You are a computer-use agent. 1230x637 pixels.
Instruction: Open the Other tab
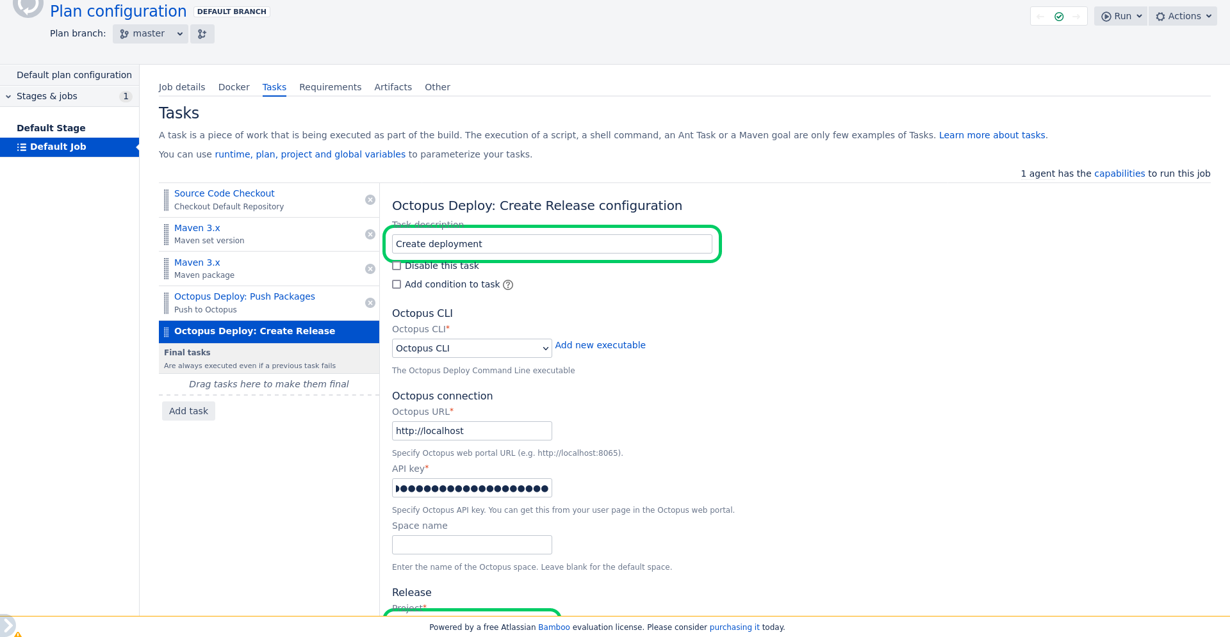point(438,87)
